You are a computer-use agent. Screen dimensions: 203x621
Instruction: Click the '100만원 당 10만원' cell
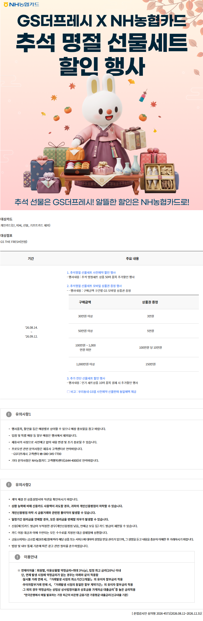pyautogui.click(x=151, y=348)
